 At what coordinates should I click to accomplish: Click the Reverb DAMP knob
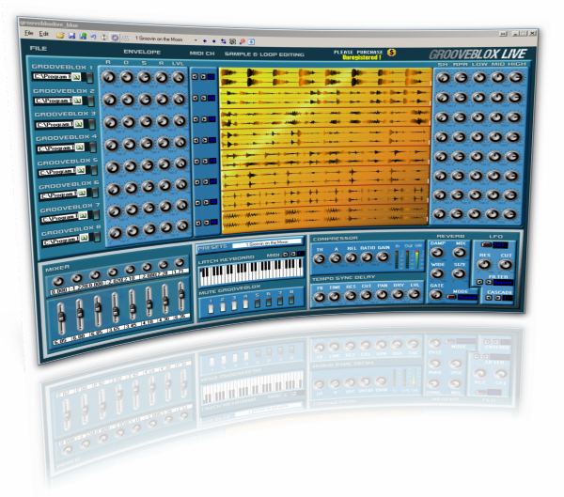[x=437, y=253]
